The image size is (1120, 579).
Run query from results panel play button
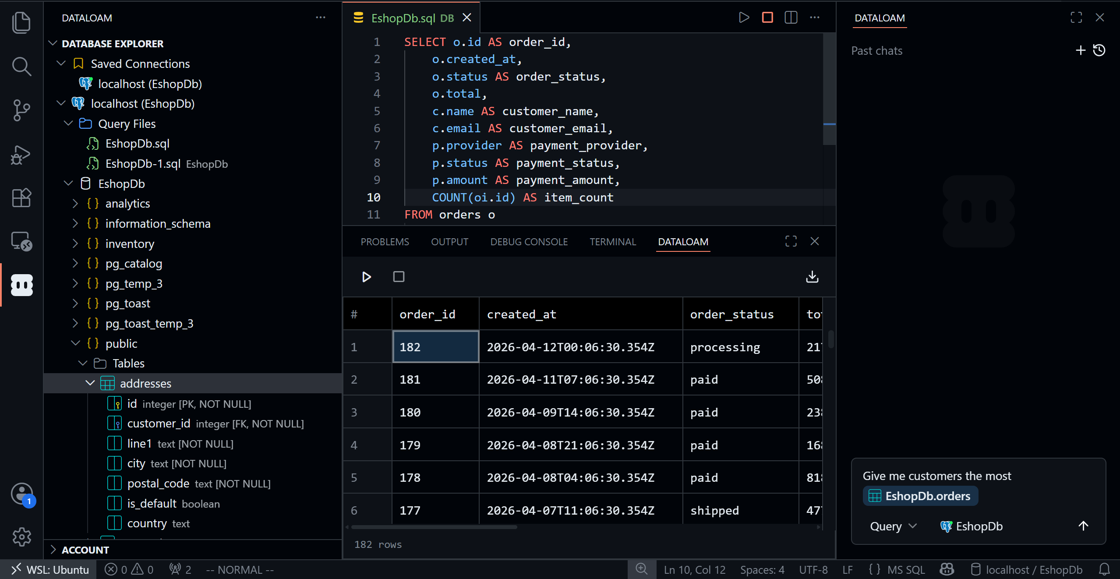(367, 277)
